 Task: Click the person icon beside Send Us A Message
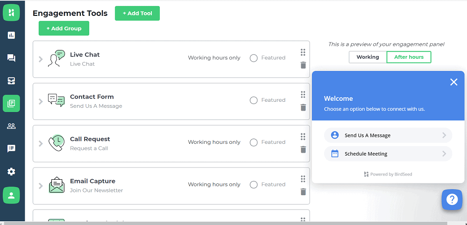coord(335,135)
